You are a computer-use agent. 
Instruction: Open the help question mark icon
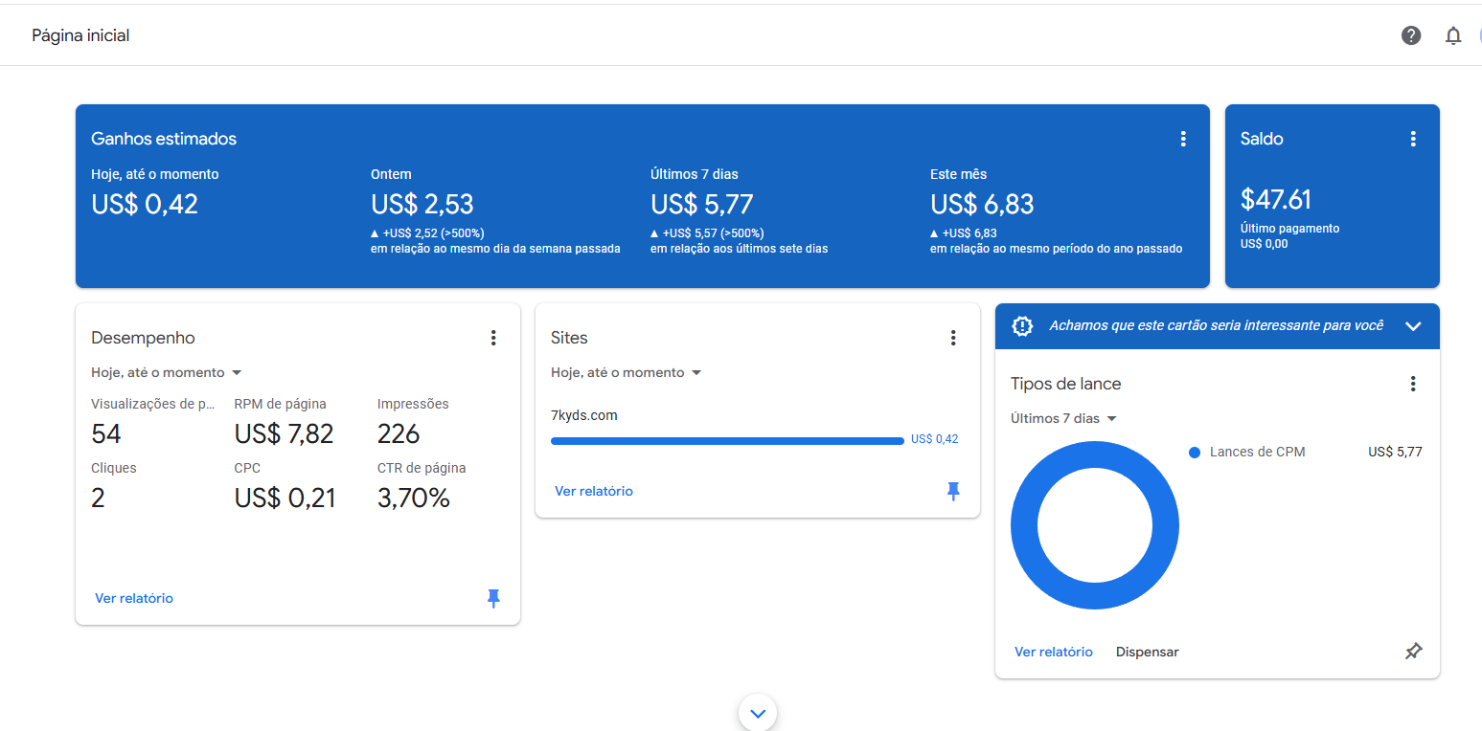point(1410,35)
